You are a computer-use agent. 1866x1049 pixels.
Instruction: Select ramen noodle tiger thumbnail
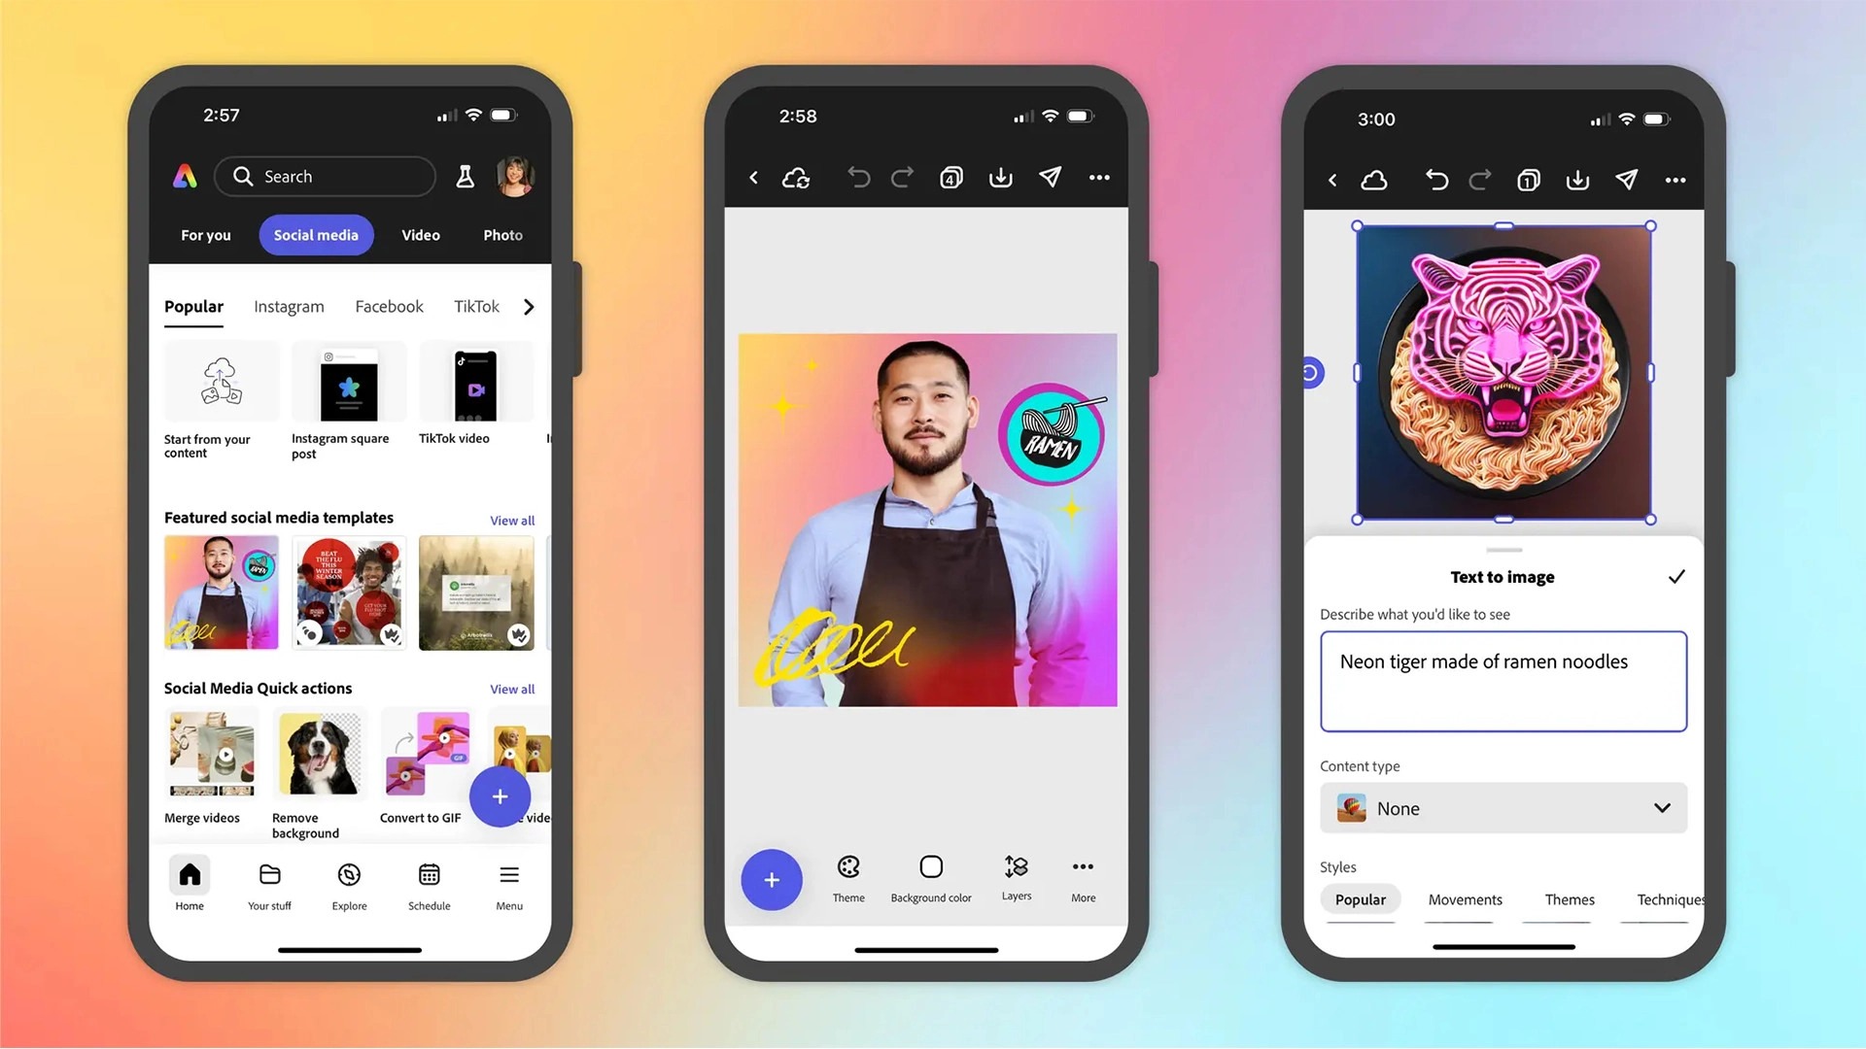(1502, 373)
